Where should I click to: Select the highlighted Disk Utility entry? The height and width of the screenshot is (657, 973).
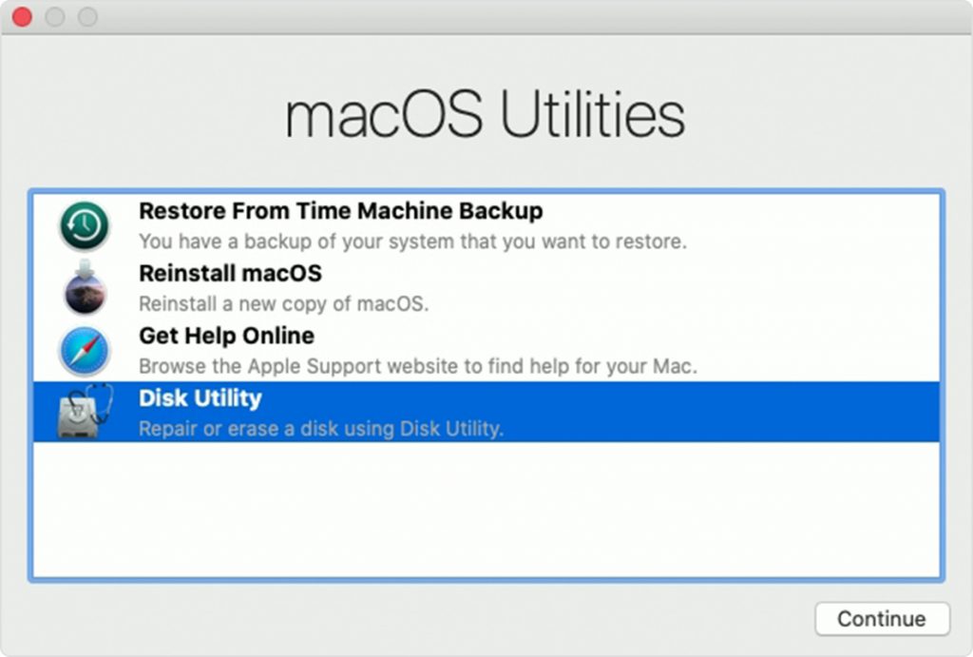(x=200, y=399)
